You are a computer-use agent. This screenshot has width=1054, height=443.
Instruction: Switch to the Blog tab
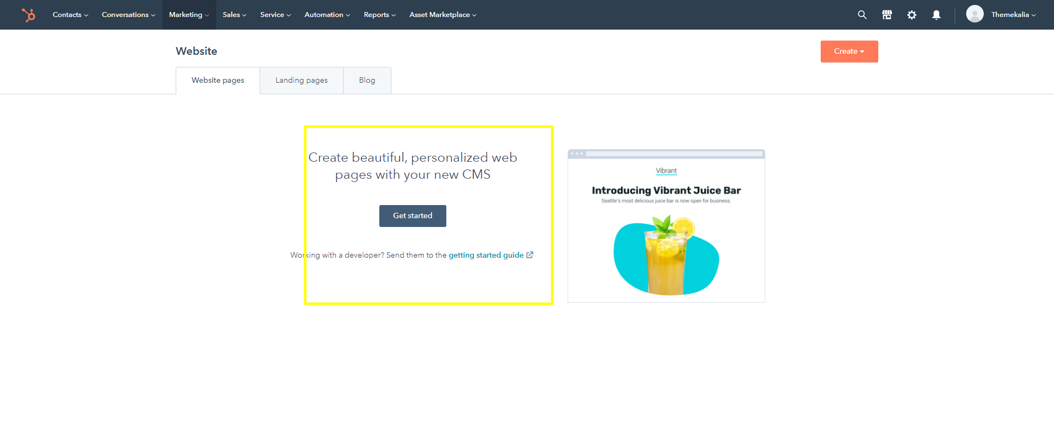367,81
